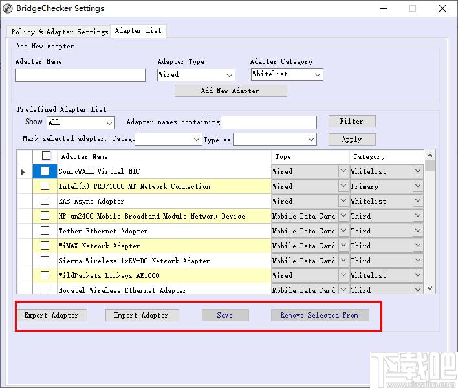This screenshot has height=388, width=458.
Task: Click the adapter list scroll-up arrow
Action: point(430,156)
